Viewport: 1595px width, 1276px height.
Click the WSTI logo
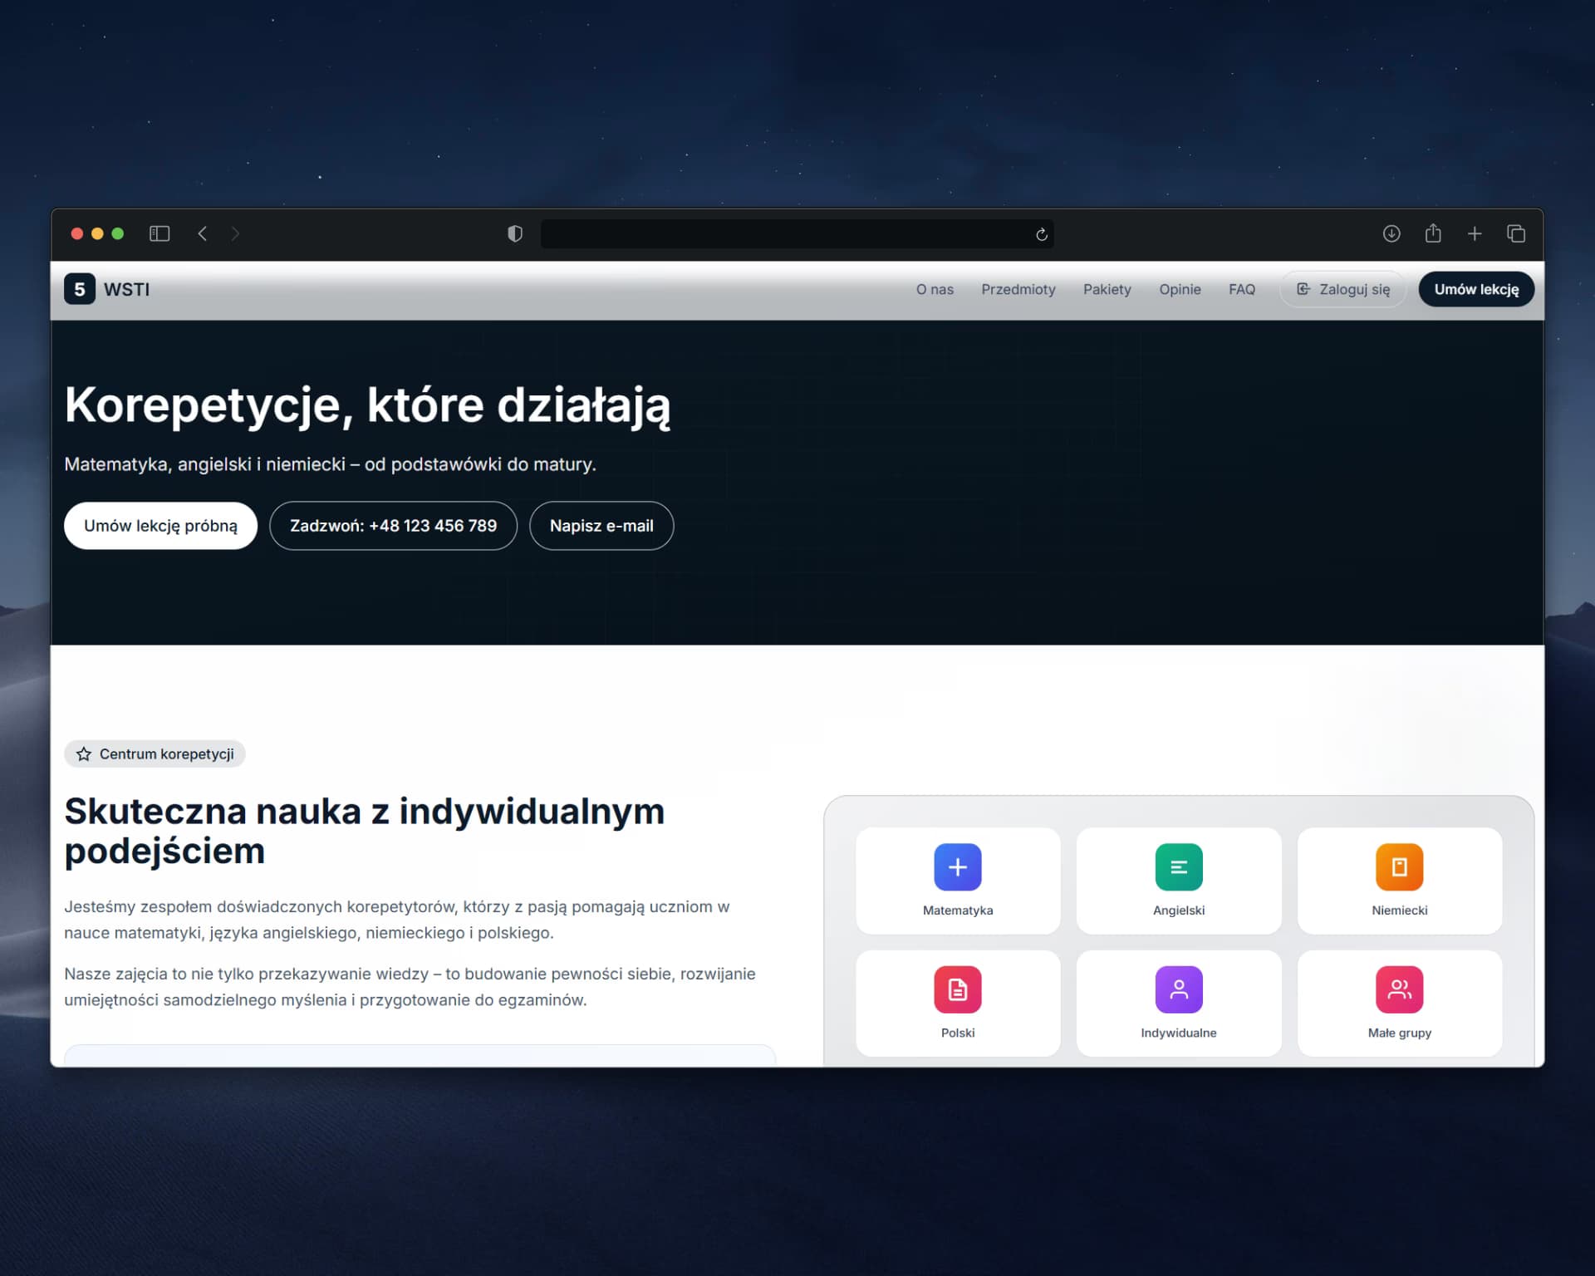tap(106, 289)
